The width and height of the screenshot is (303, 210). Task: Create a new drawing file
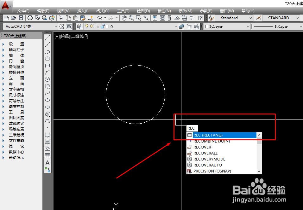(6, 18)
